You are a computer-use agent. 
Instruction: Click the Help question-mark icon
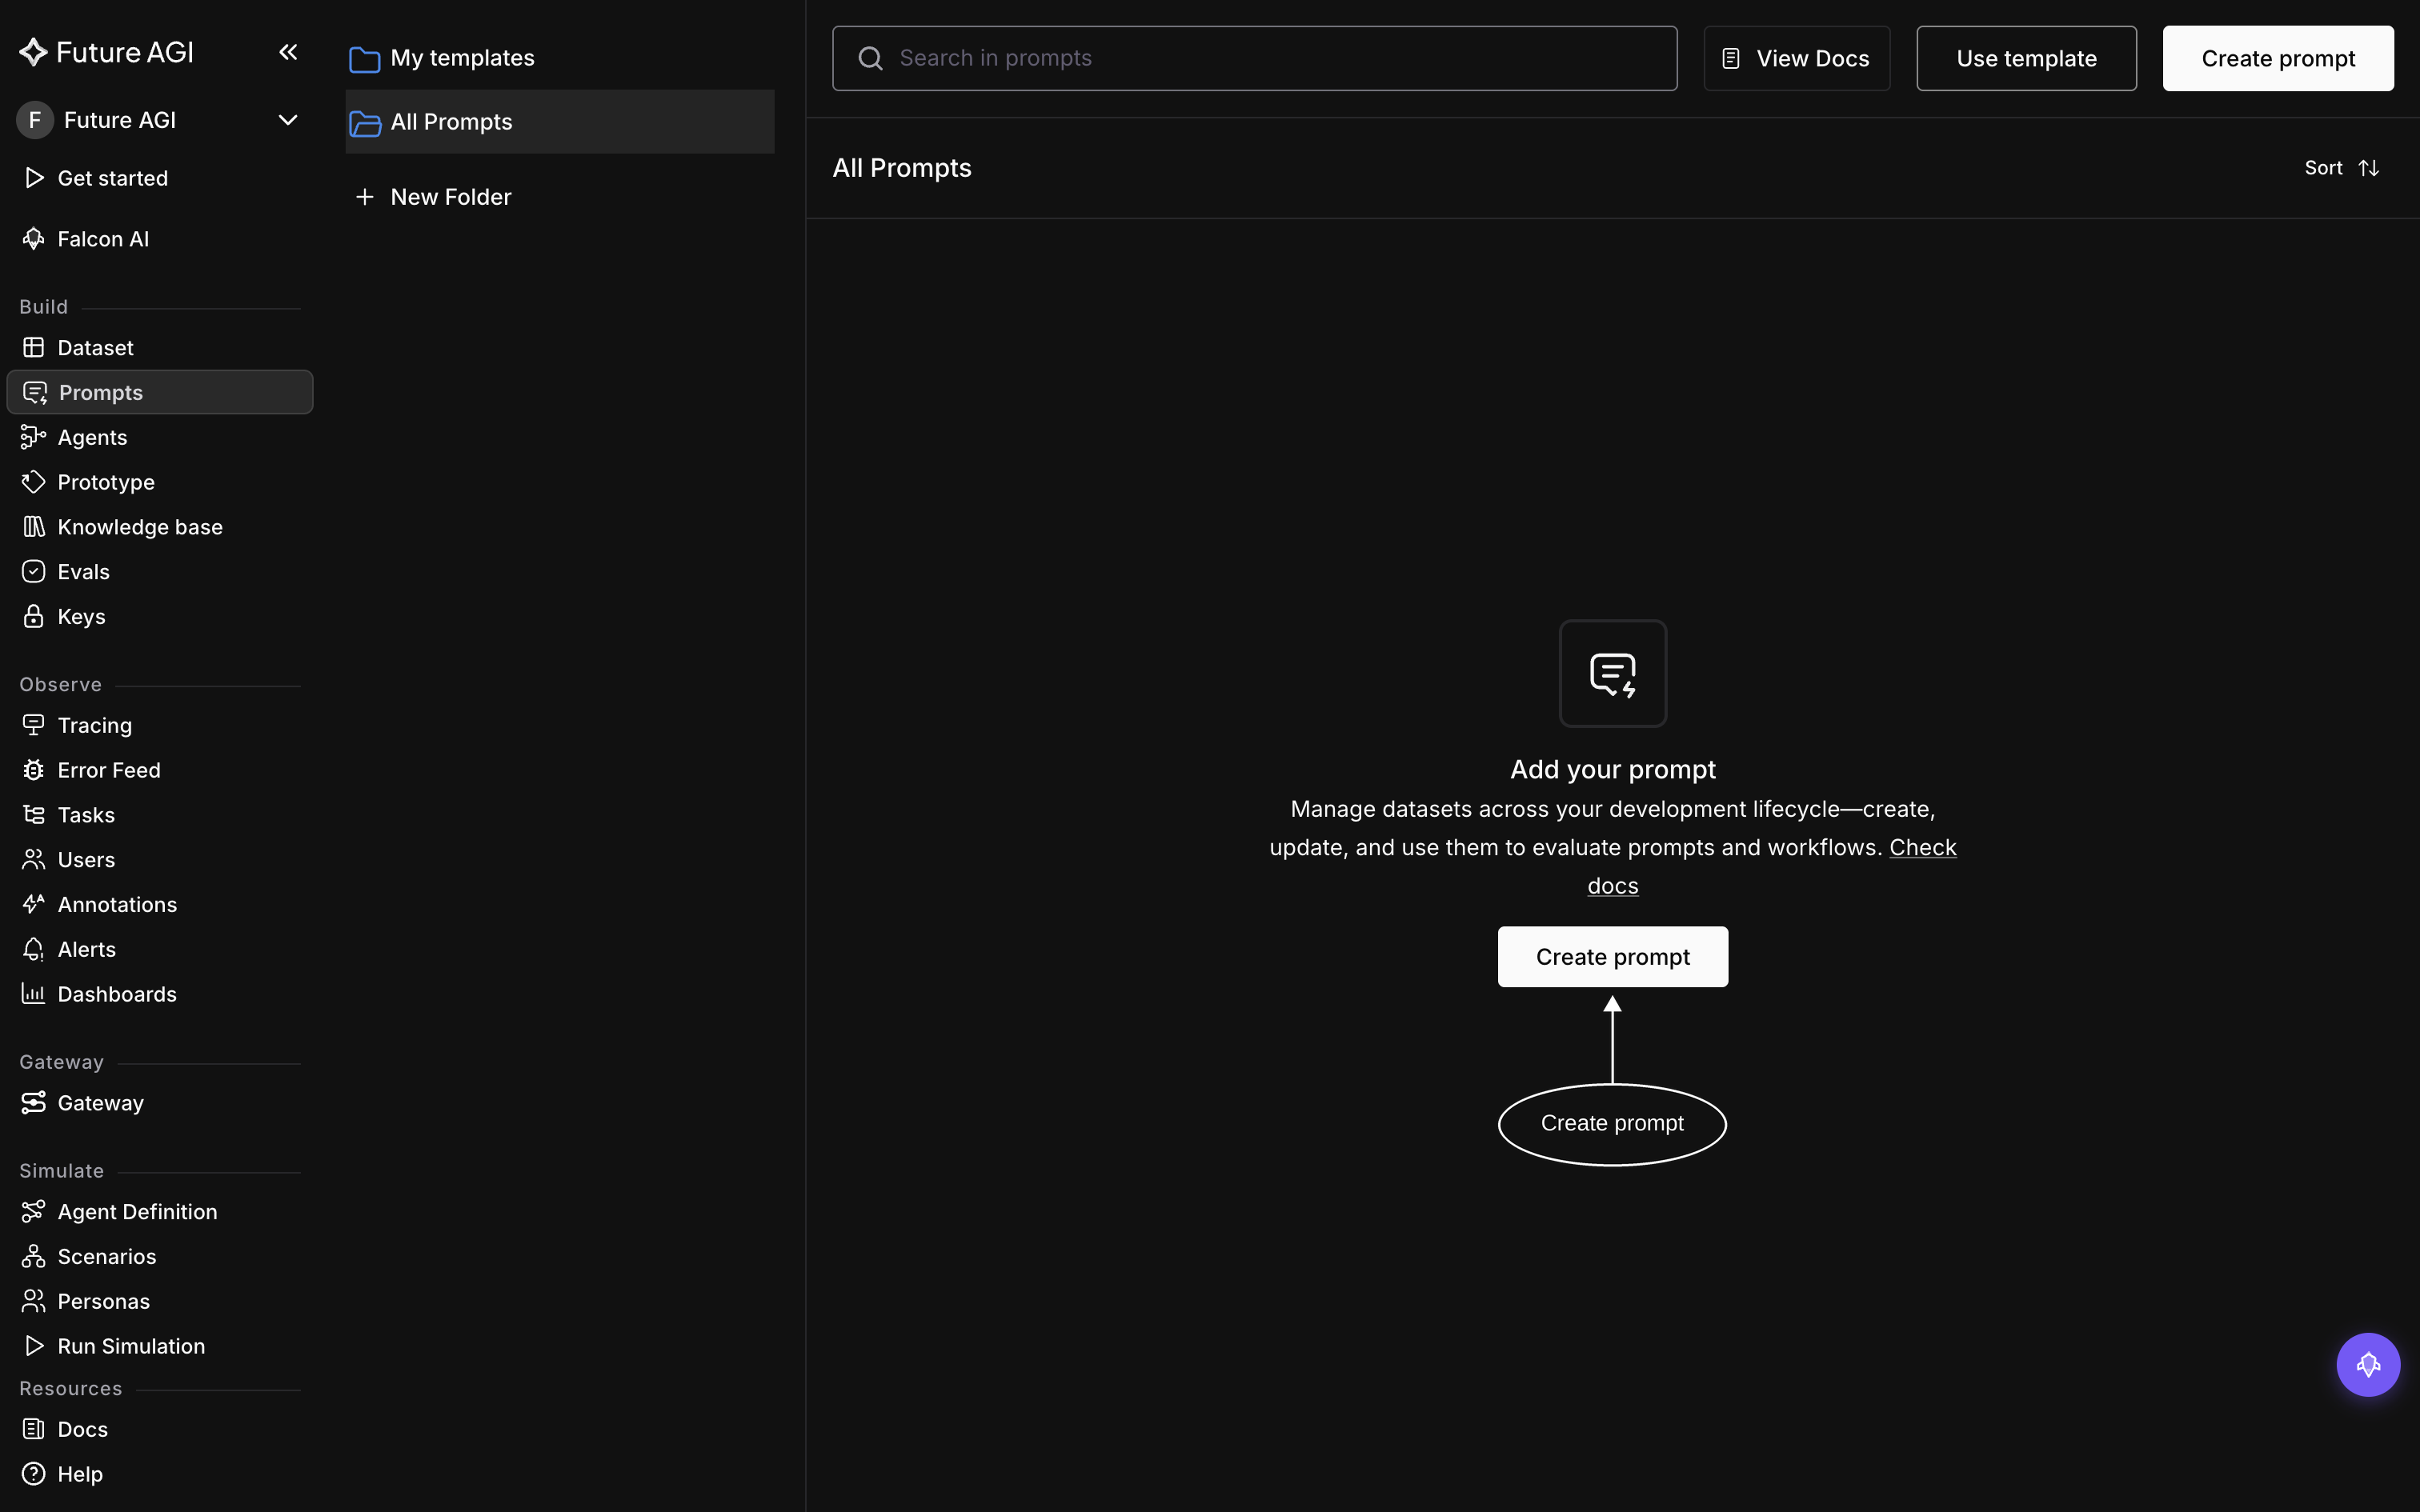coord(34,1474)
